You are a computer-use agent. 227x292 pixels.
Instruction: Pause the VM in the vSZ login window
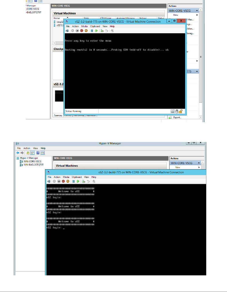coord(73,181)
